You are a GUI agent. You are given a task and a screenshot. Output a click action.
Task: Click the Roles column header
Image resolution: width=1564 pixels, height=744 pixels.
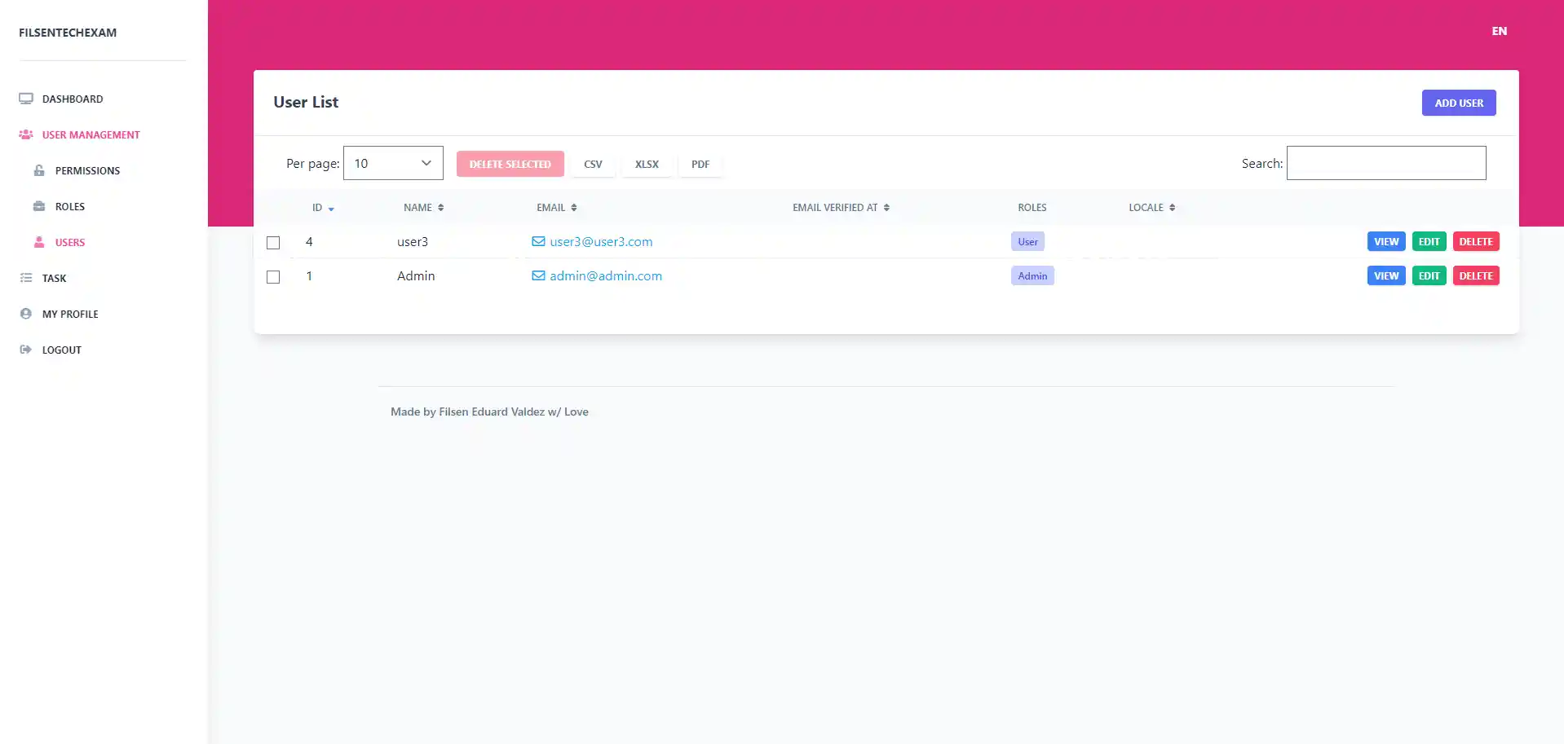coord(1032,208)
